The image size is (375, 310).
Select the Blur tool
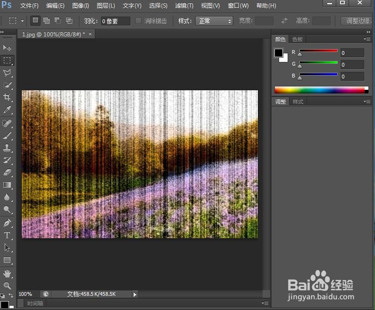tap(7, 197)
